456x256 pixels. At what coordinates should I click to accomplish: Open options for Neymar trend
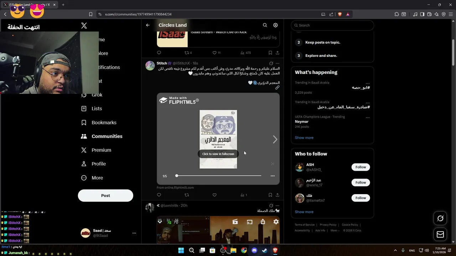point(368,117)
